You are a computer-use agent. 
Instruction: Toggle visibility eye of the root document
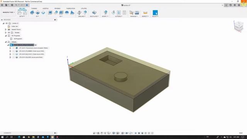[7, 23]
